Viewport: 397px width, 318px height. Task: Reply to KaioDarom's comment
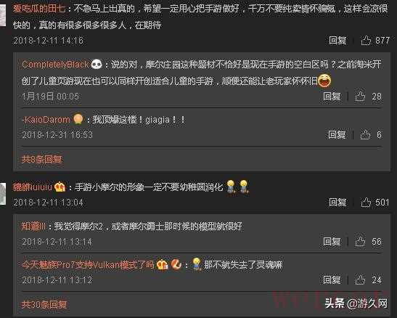[x=337, y=134]
